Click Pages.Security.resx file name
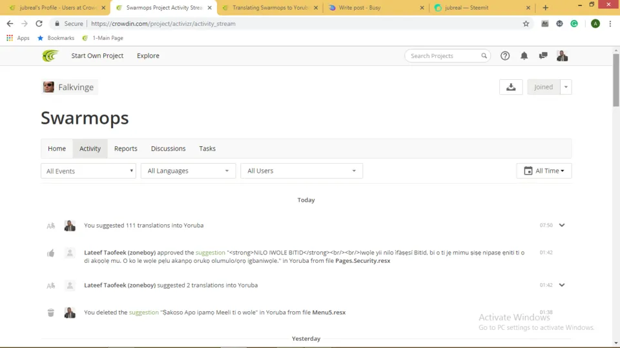620x348 pixels. coord(362,261)
